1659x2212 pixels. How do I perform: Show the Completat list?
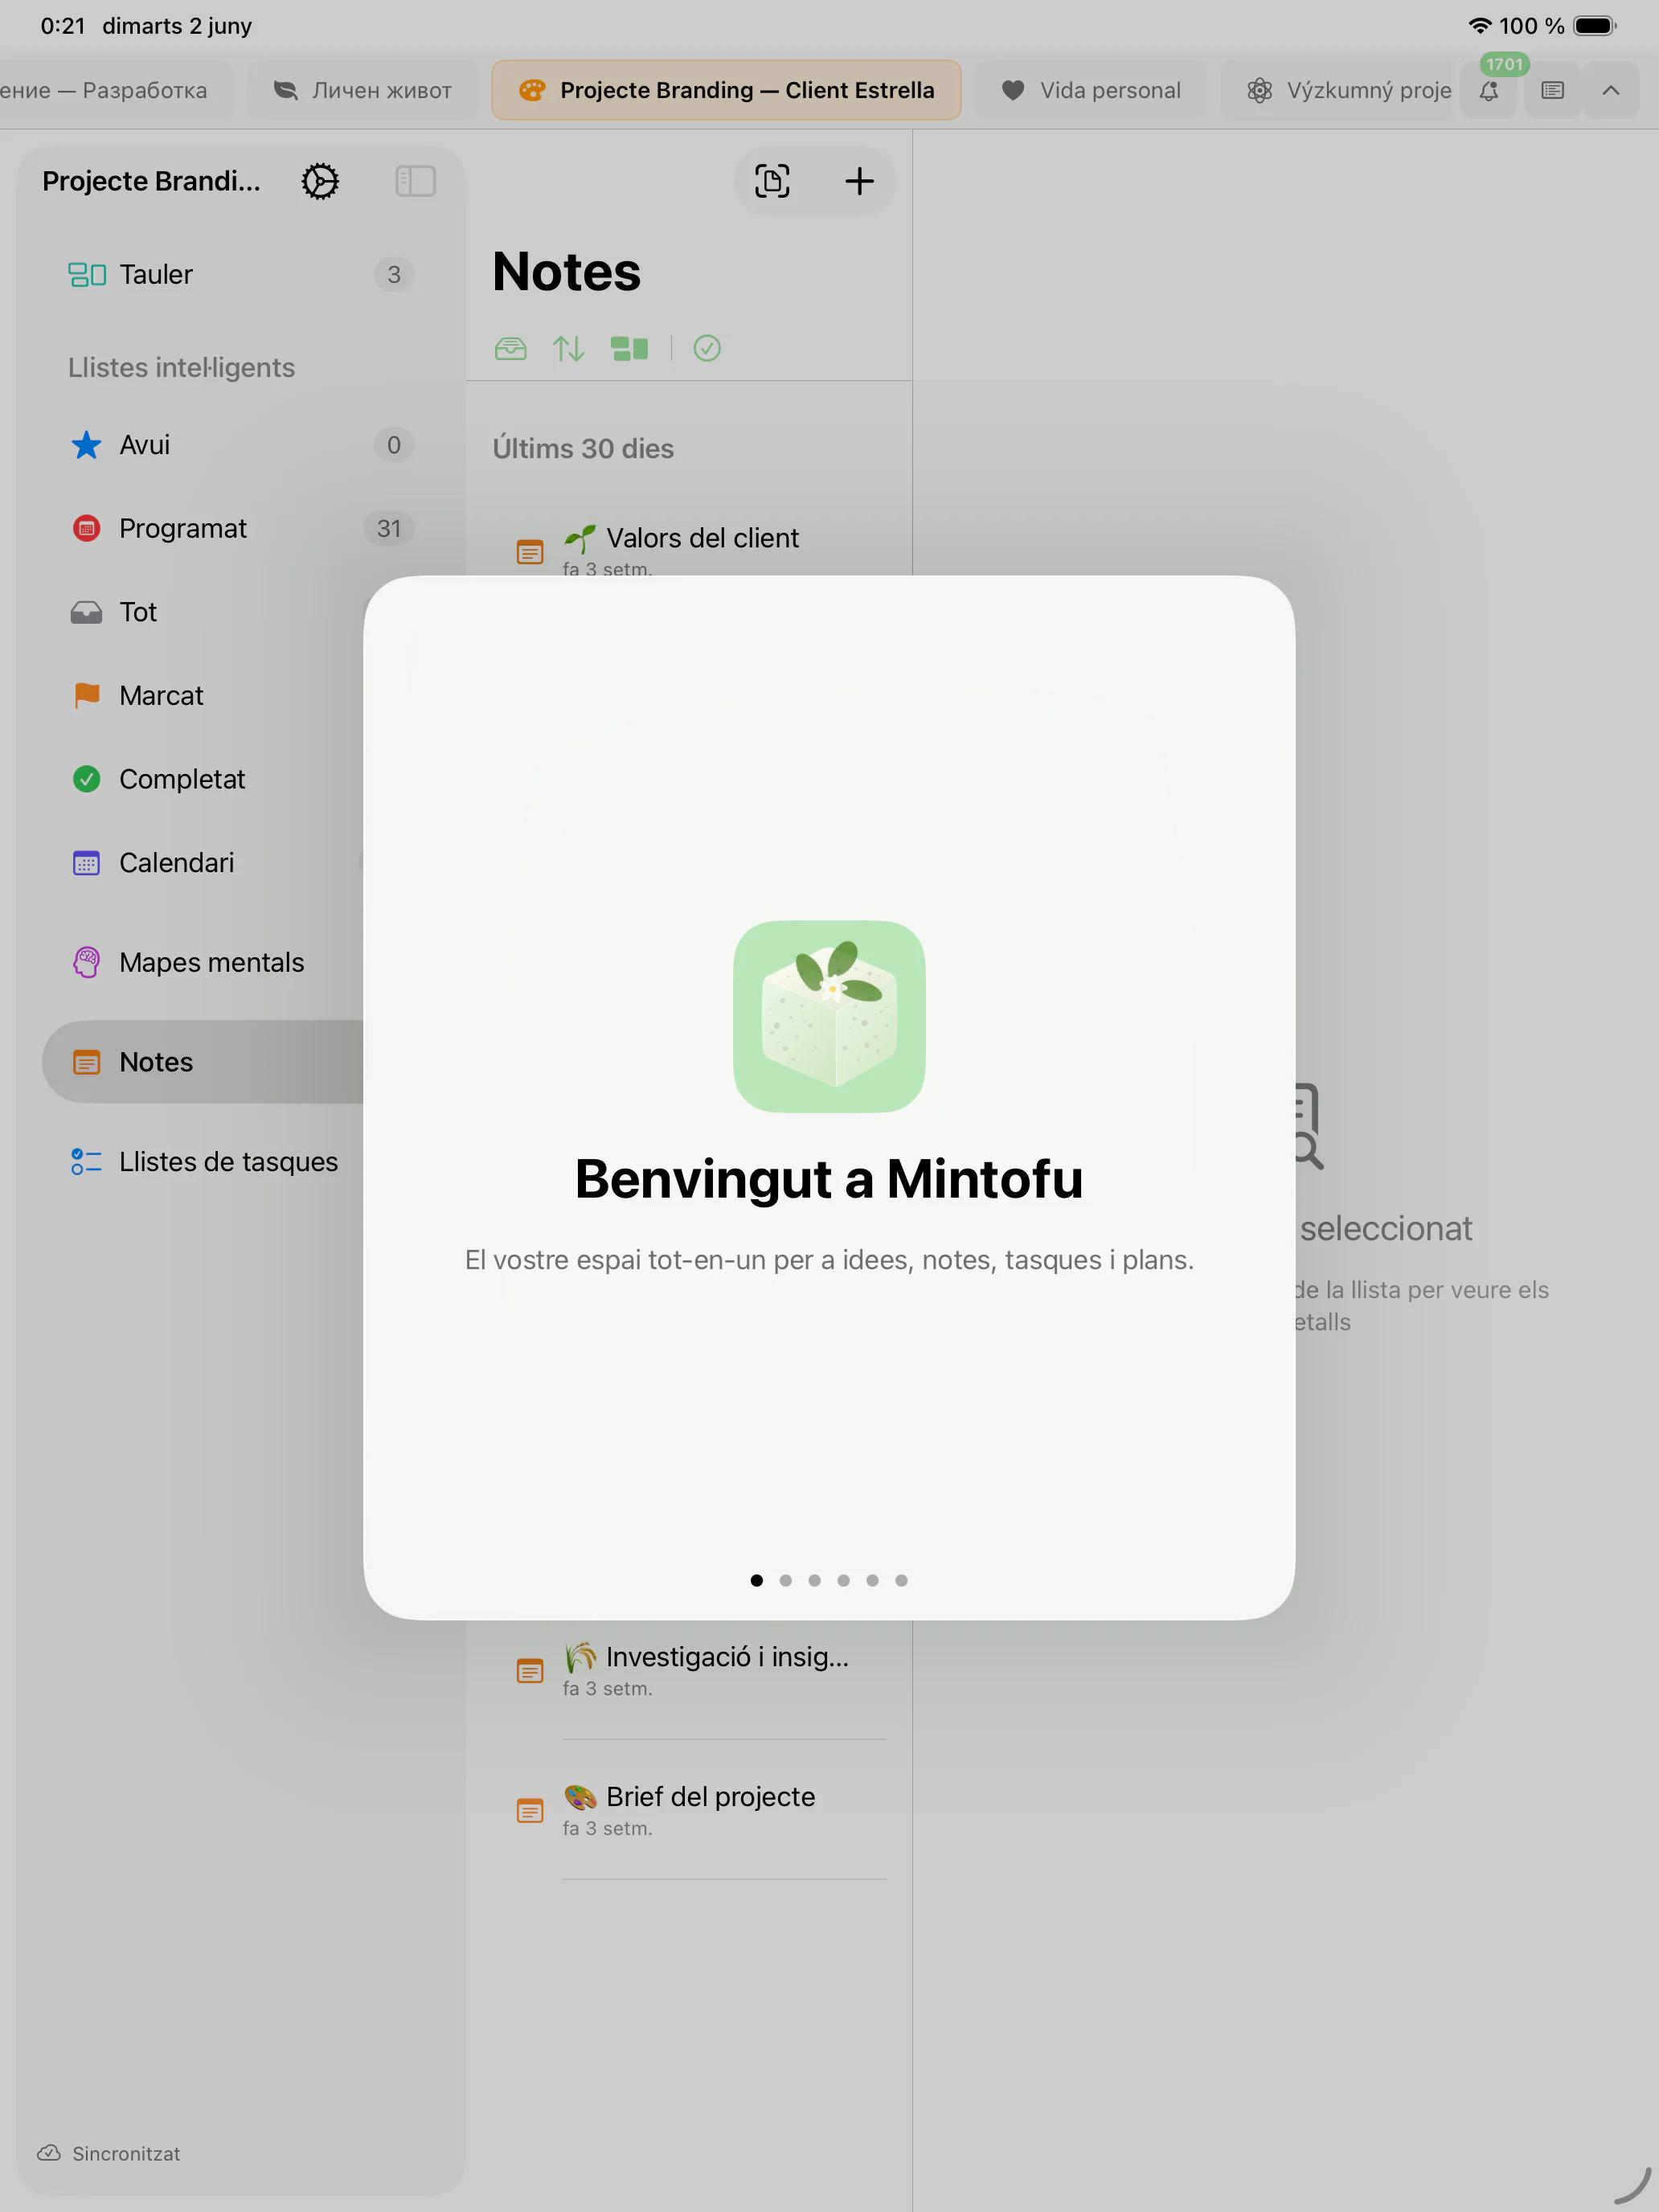203,779
